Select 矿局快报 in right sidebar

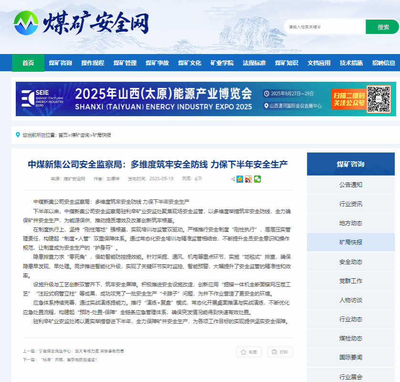(350, 242)
